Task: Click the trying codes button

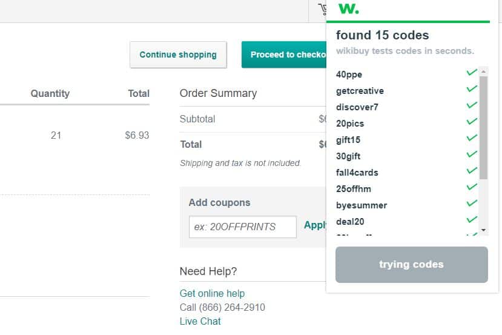Action: (x=411, y=265)
